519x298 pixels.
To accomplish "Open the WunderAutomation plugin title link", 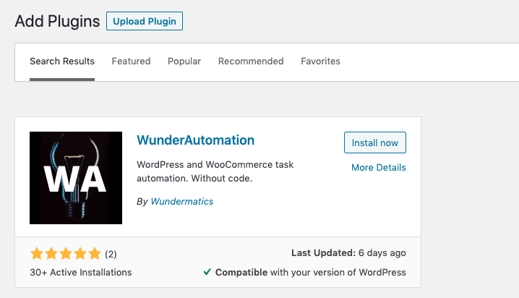I will point(195,140).
